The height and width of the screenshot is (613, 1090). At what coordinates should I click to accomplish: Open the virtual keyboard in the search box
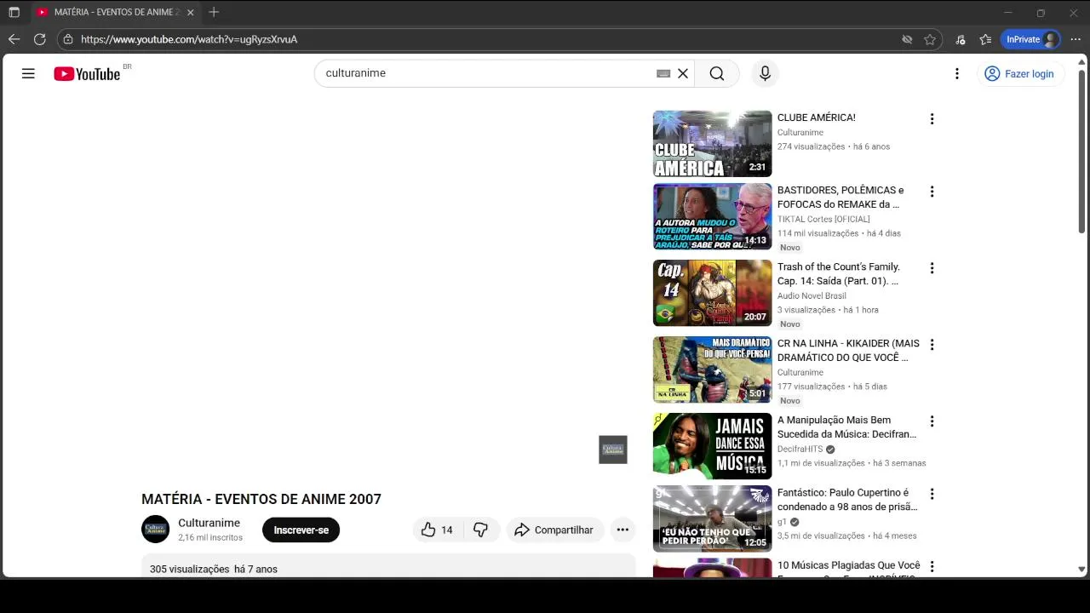pyautogui.click(x=663, y=74)
